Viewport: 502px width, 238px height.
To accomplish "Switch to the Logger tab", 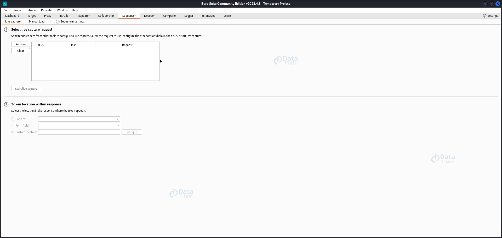I will click(189, 16).
